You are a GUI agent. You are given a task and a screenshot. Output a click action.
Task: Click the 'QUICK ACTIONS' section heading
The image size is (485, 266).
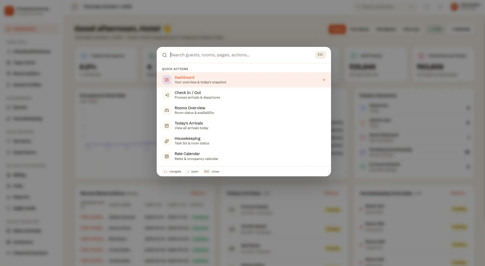coord(175,69)
